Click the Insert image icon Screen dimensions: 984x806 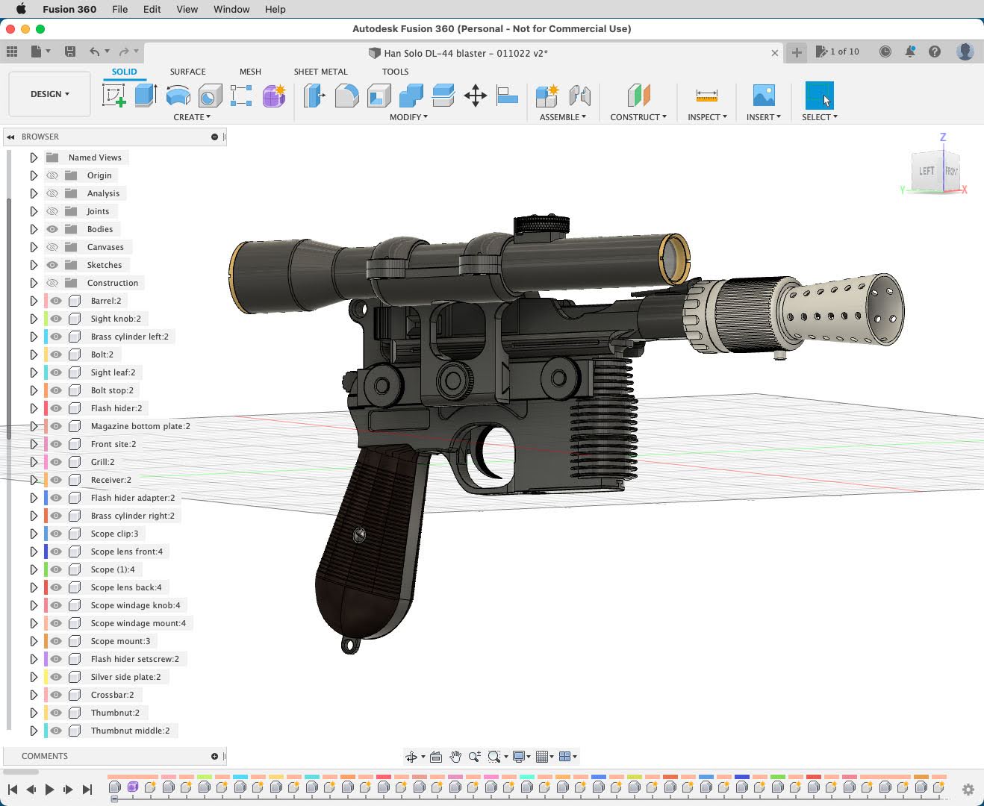(x=764, y=96)
